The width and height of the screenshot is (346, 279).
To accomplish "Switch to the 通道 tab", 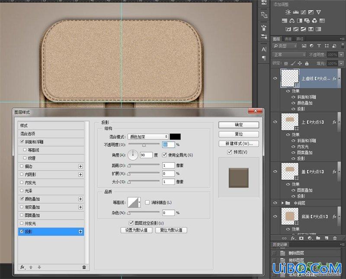I will [x=288, y=39].
